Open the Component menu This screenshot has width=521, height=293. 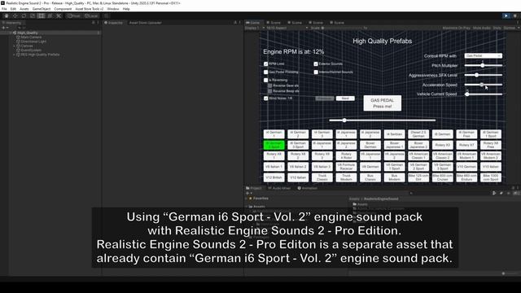pyautogui.click(x=63, y=9)
